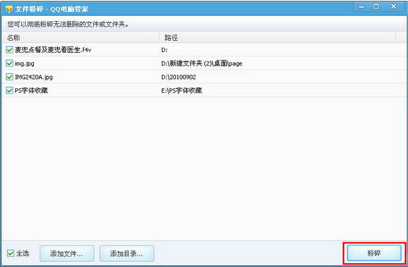Image resolution: width=408 pixels, height=267 pixels.
Task: Click the path D:\20100902
Action: pos(178,77)
